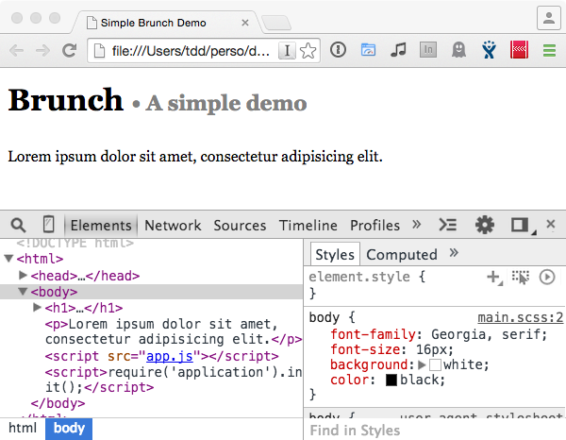Select the Styles sidebar tab
Image resolution: width=566 pixels, height=440 pixels.
335,255
